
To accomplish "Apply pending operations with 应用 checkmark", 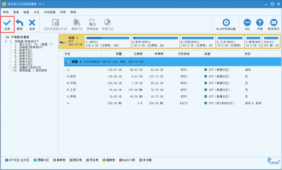I will 7,24.
